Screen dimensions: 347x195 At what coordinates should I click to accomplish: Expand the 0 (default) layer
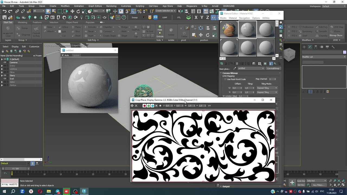click(2, 59)
